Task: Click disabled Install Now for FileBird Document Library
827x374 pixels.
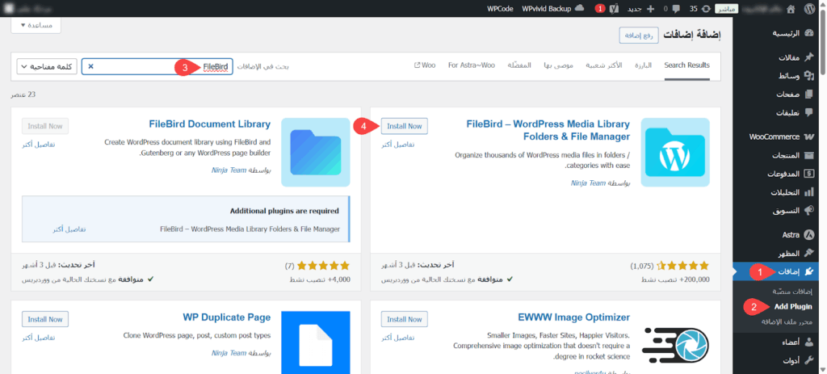Action: 45,127
